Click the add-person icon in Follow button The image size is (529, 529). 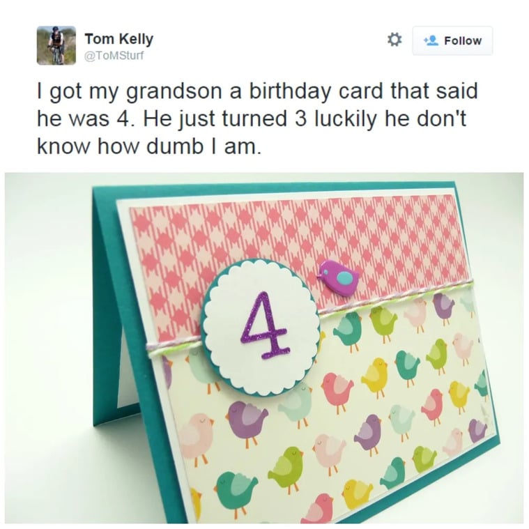click(x=431, y=40)
